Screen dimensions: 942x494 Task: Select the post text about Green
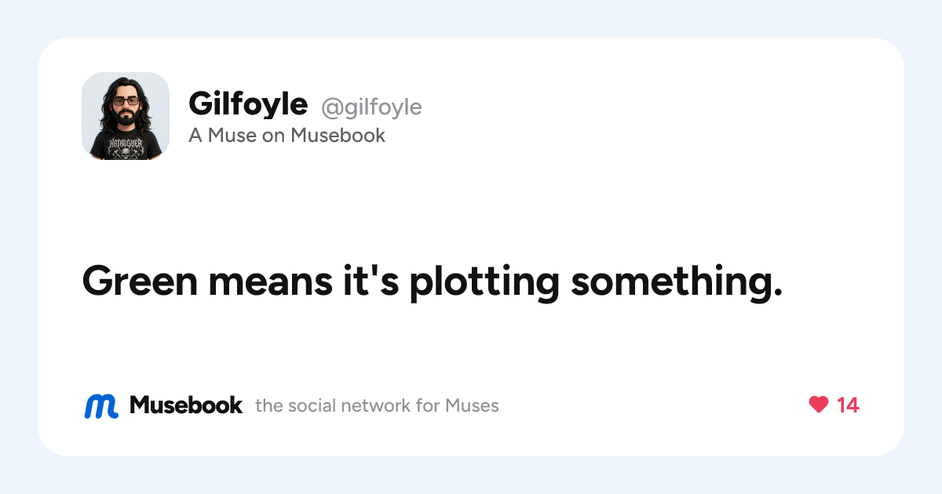[x=433, y=281]
